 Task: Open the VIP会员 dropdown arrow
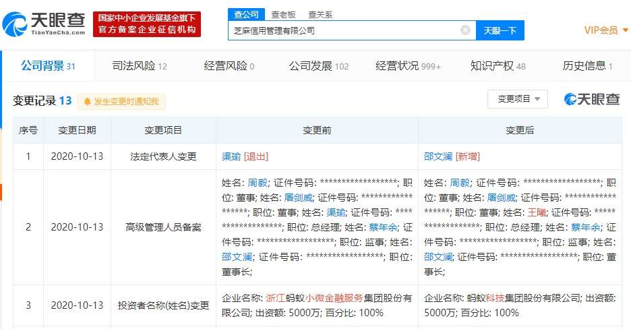pyautogui.click(x=625, y=30)
